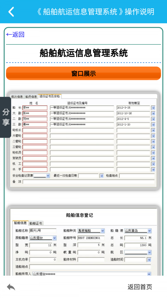167x298 pixels.
Task: Tap 返回首页 at the bottom
Action: tap(140, 287)
